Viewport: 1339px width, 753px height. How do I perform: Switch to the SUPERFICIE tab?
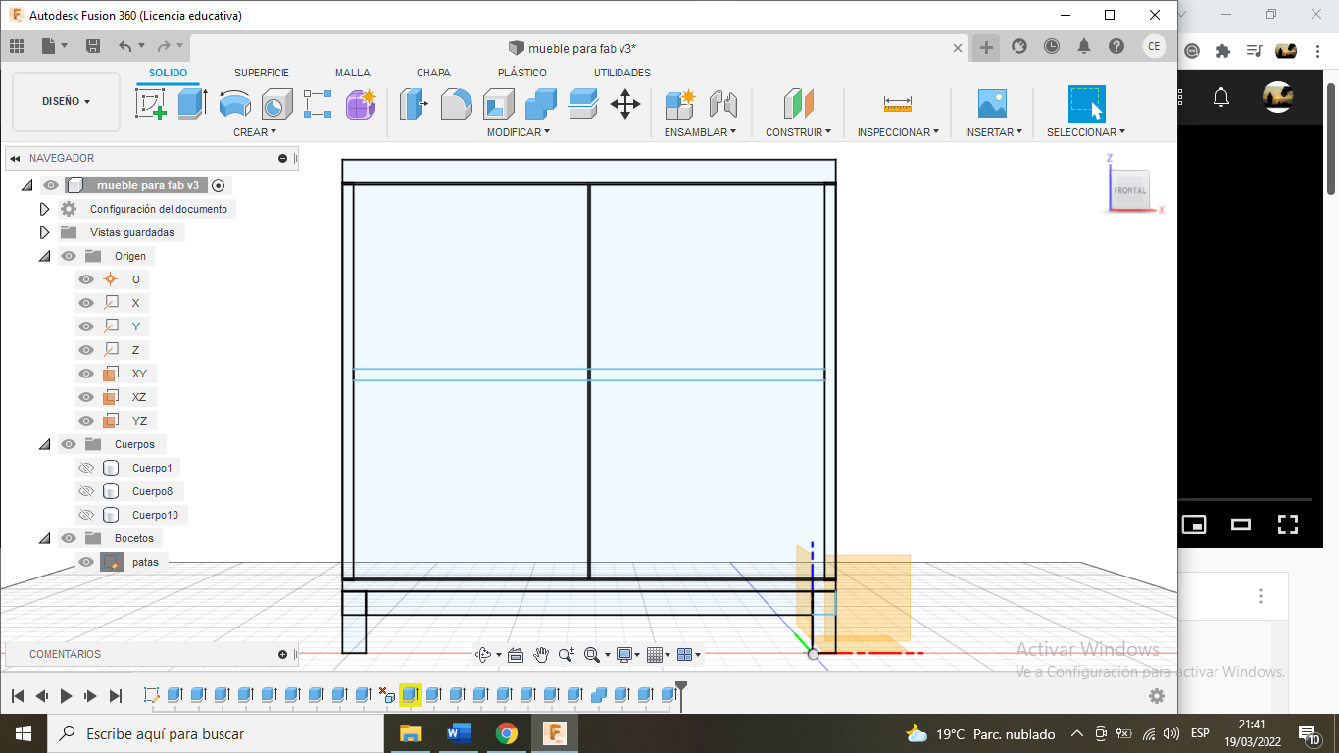[x=261, y=73]
